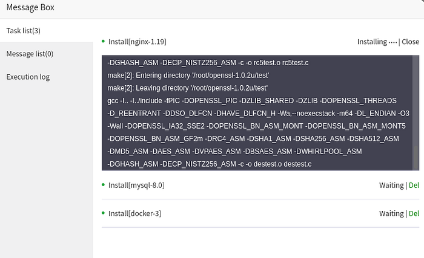Select the Install[nginx-1.19] task title

point(137,42)
